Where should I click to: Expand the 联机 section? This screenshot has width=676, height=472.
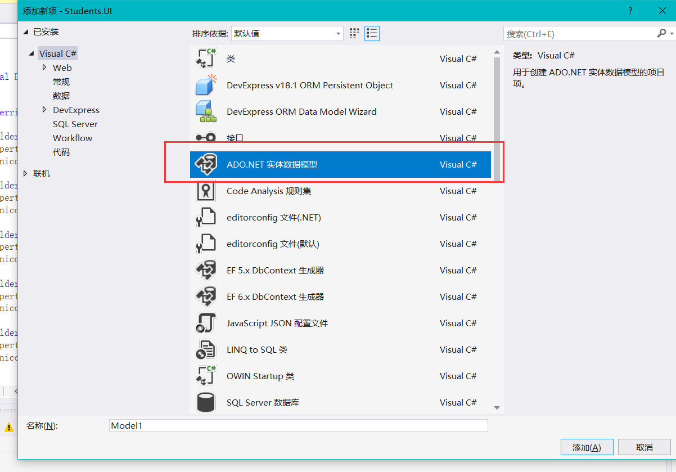click(25, 174)
